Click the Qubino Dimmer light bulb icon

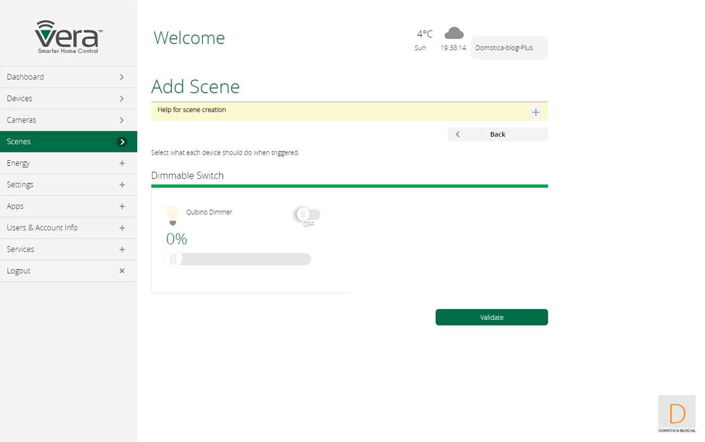(172, 215)
